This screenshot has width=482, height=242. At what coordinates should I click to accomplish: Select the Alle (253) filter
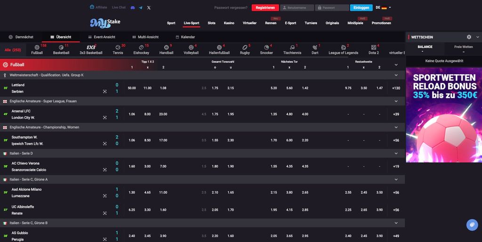click(x=13, y=50)
